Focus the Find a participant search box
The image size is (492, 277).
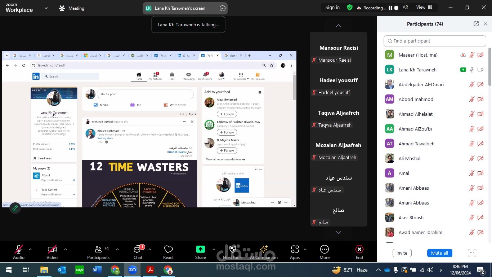point(435,41)
